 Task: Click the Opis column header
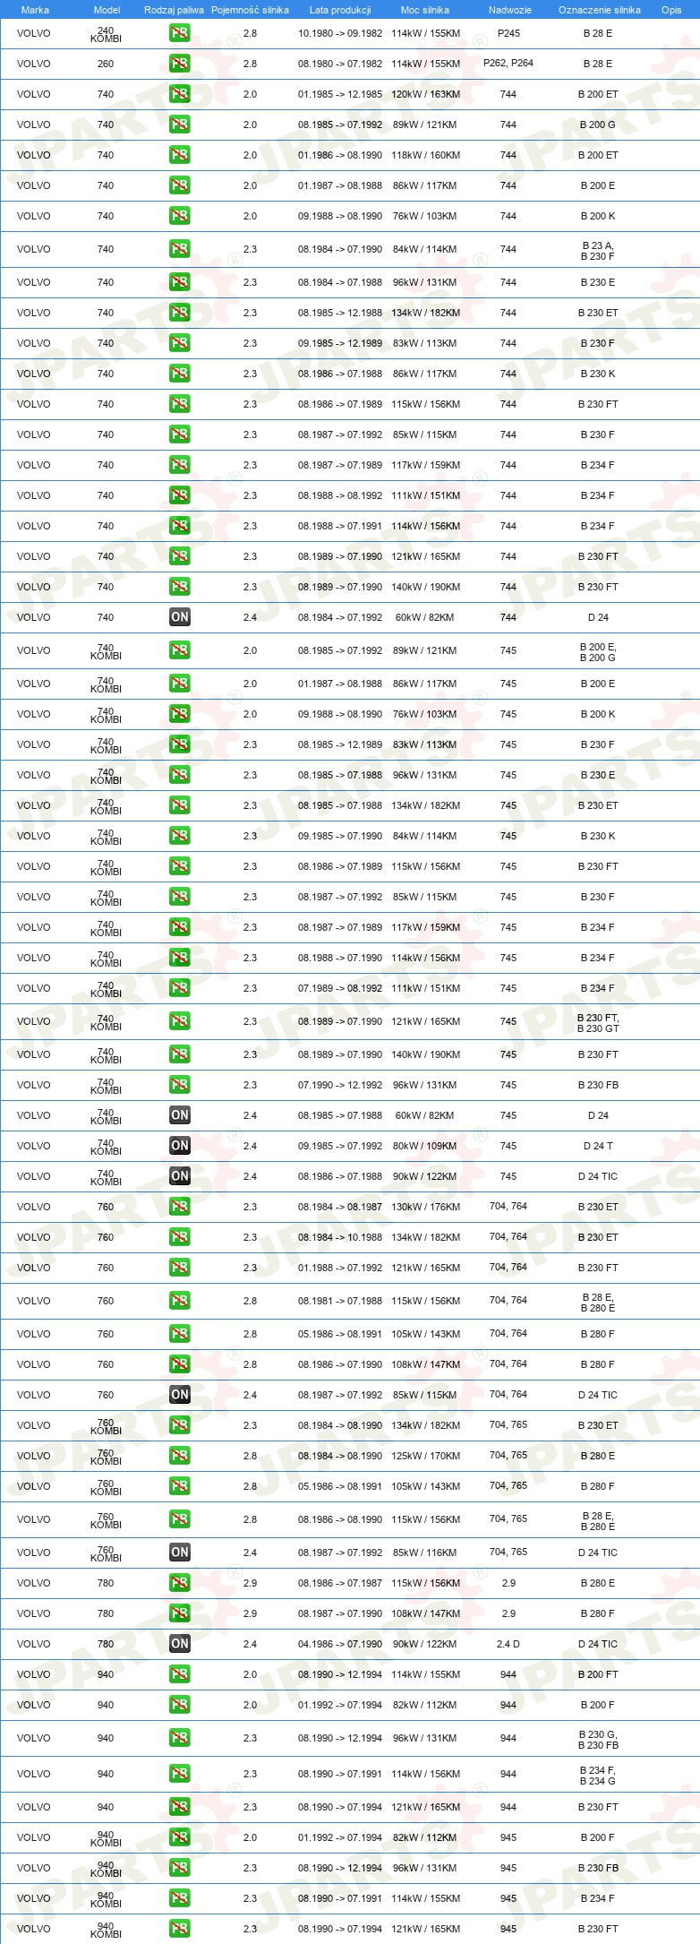click(x=671, y=10)
